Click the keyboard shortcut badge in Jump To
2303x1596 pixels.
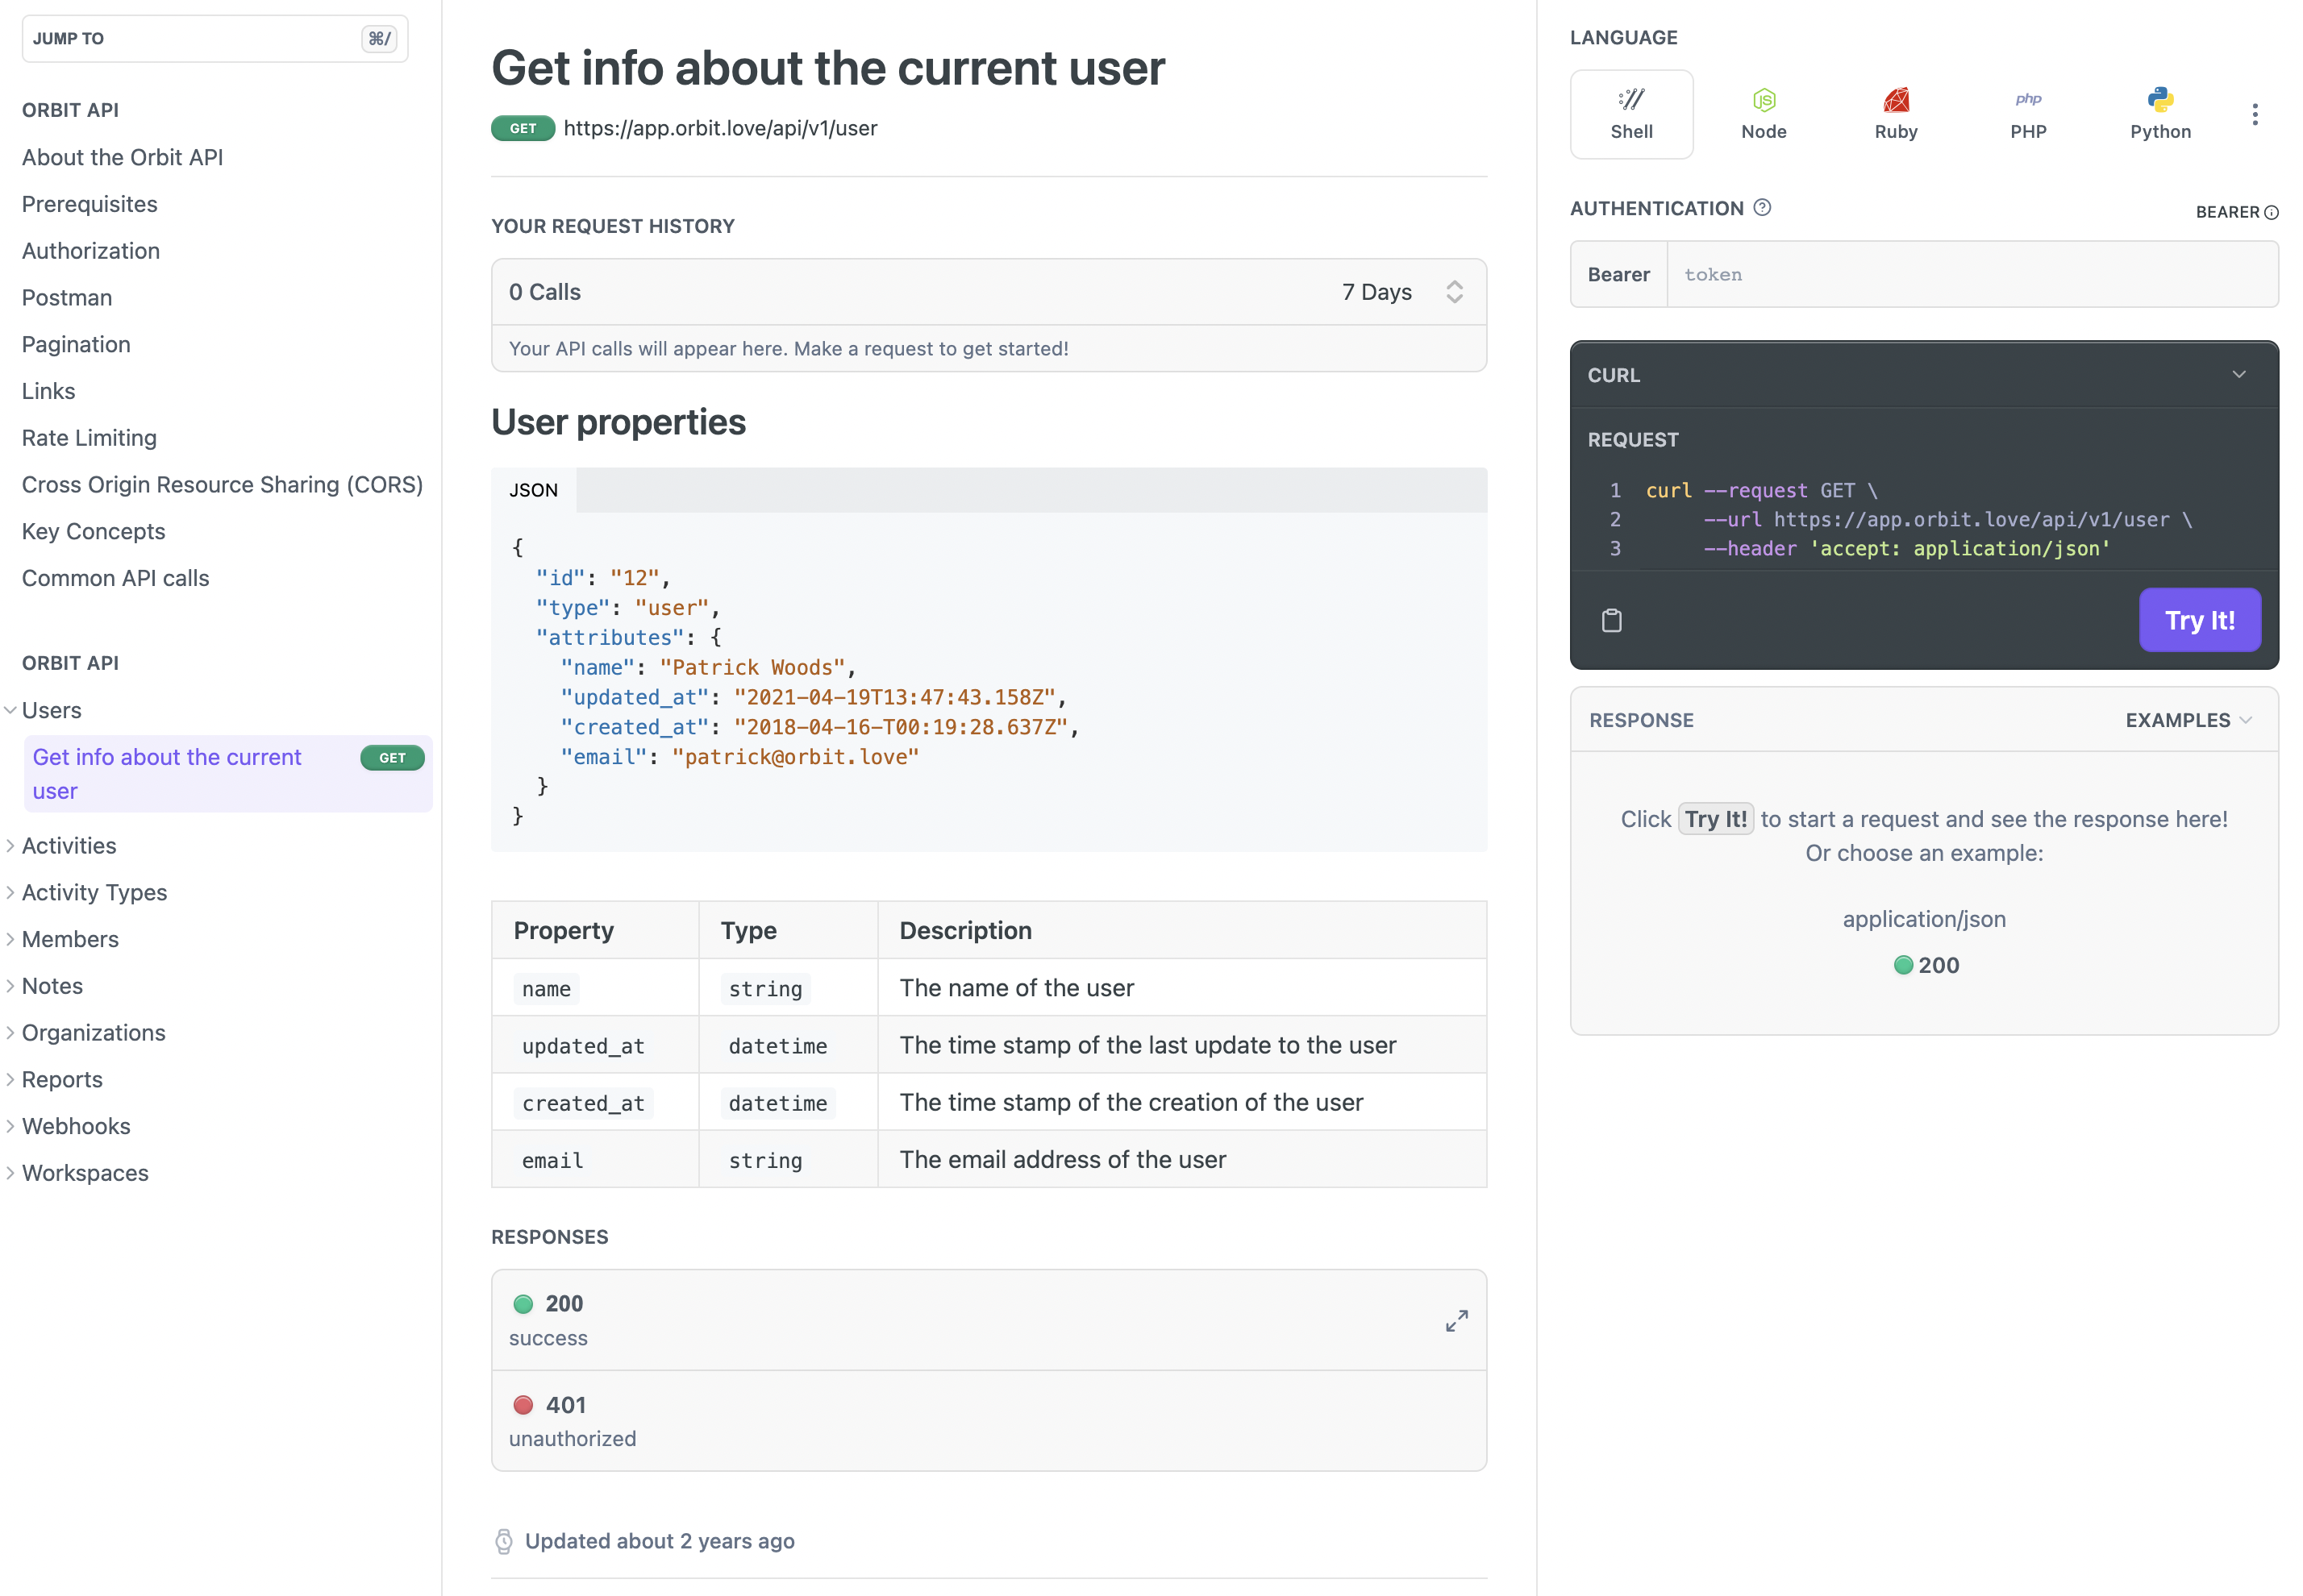(378, 39)
